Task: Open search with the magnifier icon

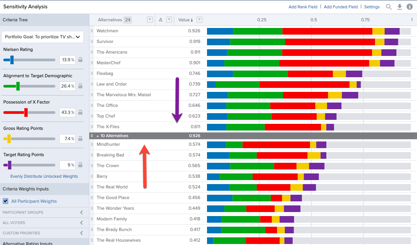Action: coord(389,7)
